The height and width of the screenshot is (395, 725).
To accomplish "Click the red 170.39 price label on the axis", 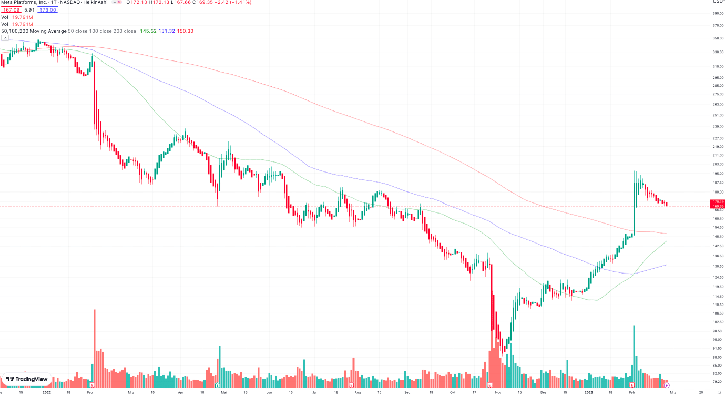I will pos(718,202).
